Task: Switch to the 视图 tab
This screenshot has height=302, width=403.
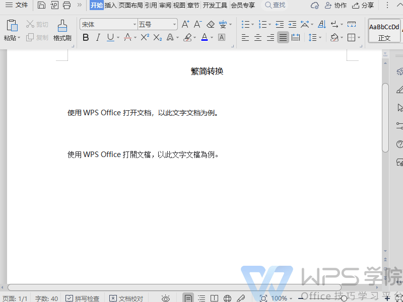Action: [x=179, y=5]
